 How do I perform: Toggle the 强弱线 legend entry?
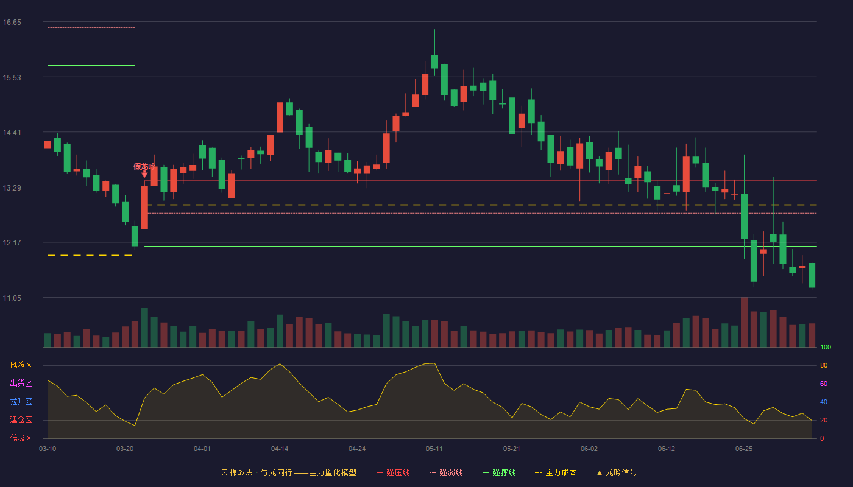[446, 472]
